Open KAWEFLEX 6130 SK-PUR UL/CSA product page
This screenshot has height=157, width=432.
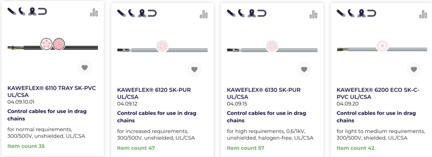click(x=264, y=93)
